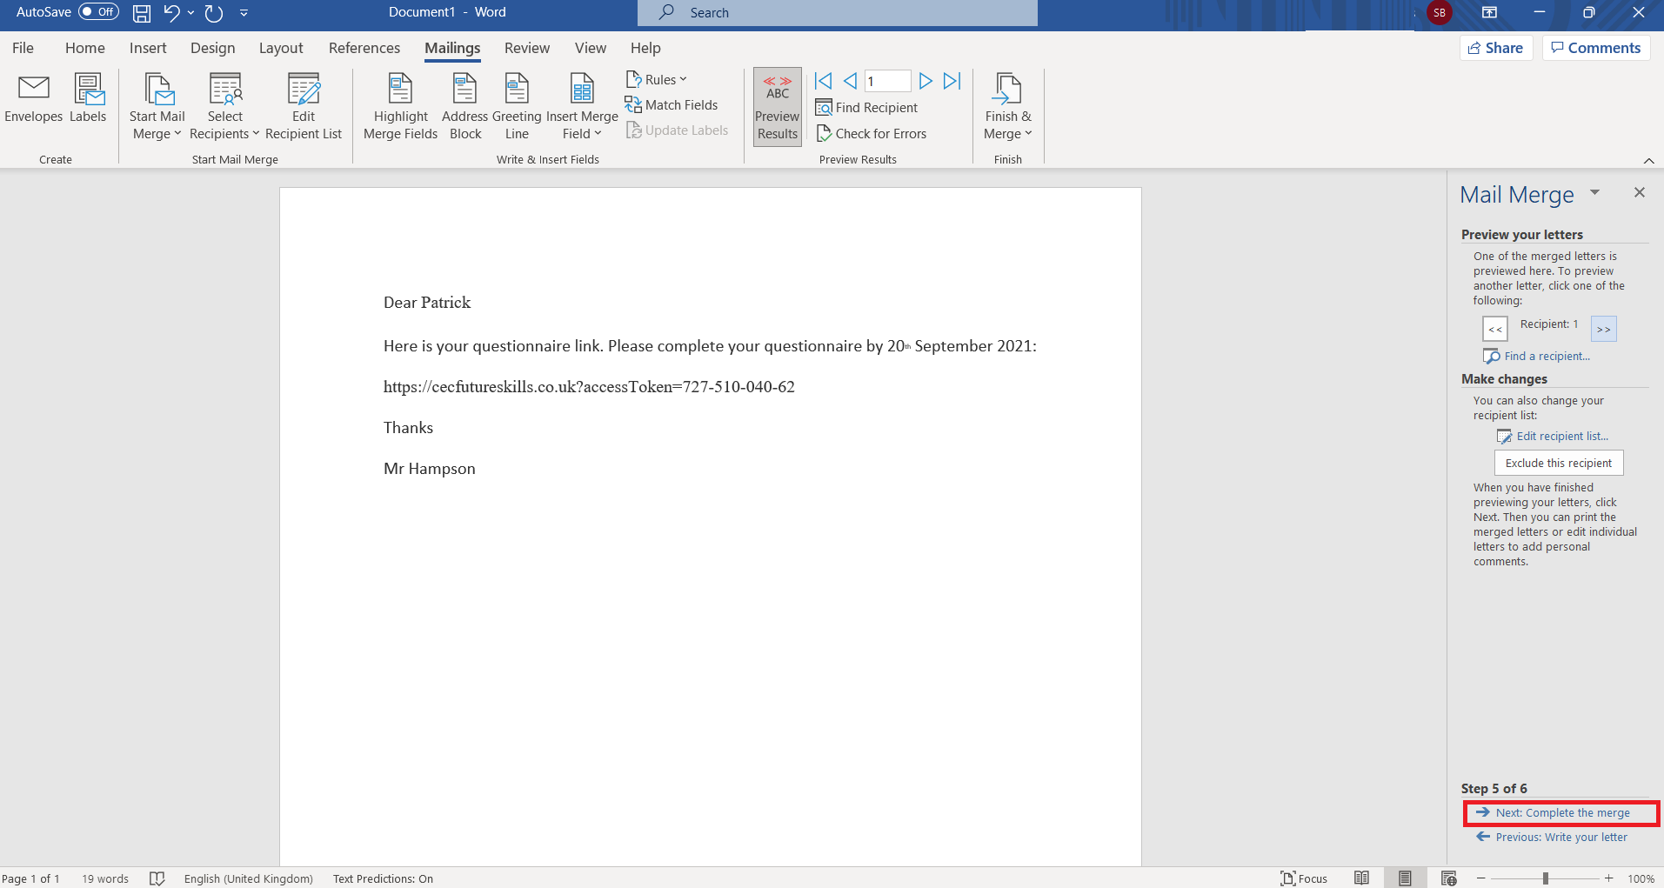Toggle Preview Results button
Viewport: 1664px width, 888px height.
click(x=778, y=107)
